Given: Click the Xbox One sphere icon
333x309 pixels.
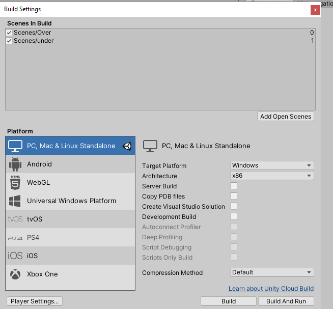Looking at the screenshot, I should tap(15, 274).
